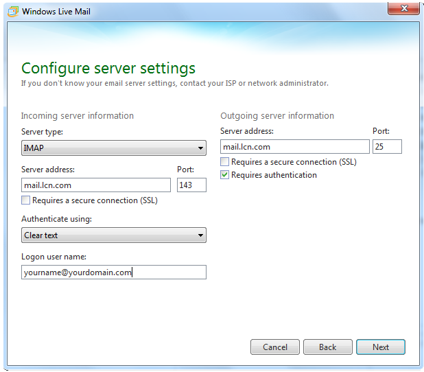424x372 pixels.
Task: Uncheck Requires authentication checkbox
Action: [225, 175]
